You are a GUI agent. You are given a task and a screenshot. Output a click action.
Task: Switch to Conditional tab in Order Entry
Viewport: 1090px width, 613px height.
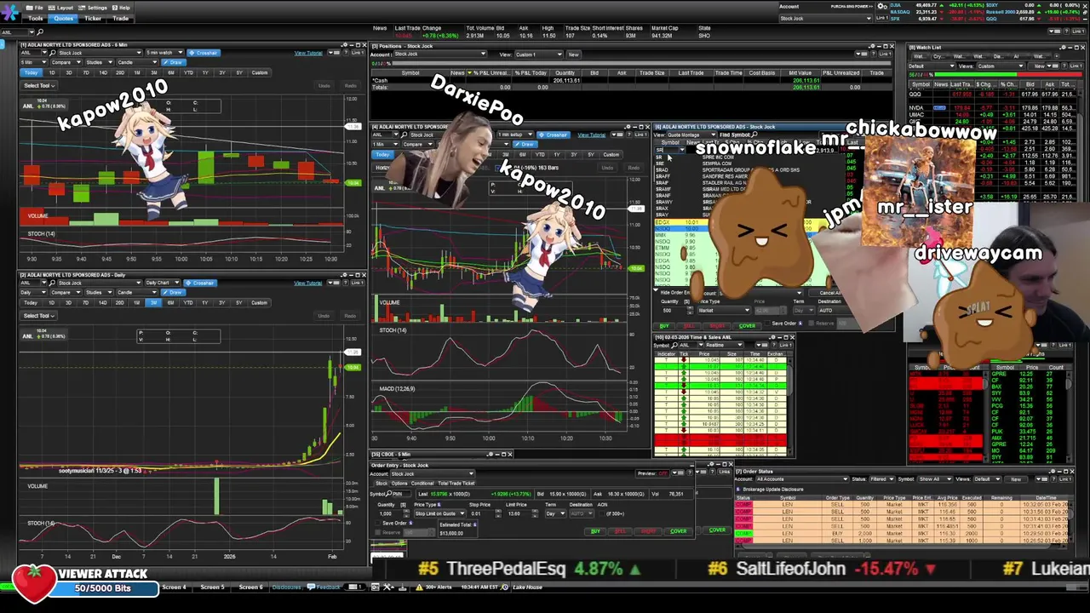pyautogui.click(x=422, y=483)
